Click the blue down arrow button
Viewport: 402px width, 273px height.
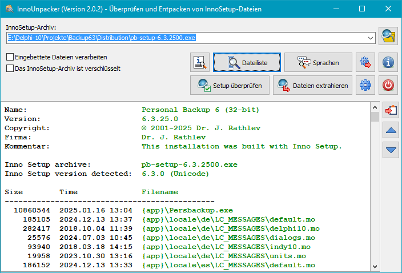(391, 150)
